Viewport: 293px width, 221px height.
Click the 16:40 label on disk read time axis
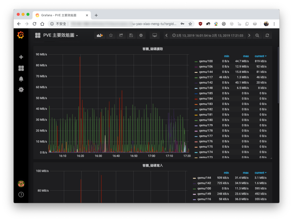116,156
